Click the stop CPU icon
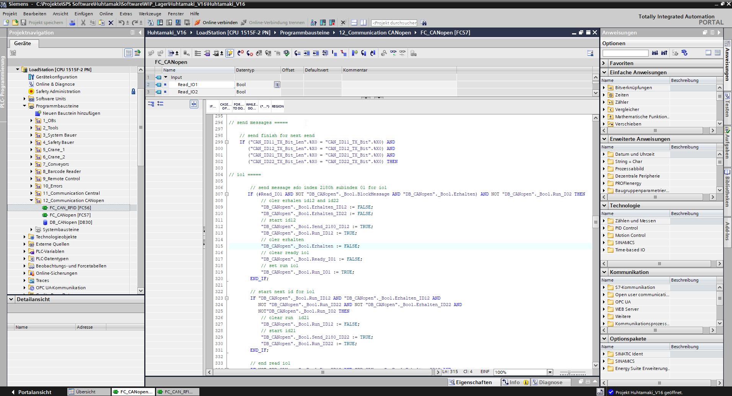The height and width of the screenshot is (396, 732). pos(332,23)
